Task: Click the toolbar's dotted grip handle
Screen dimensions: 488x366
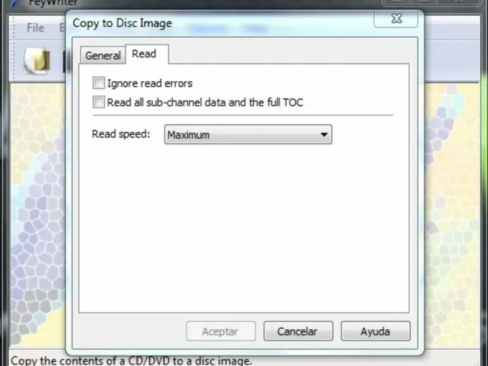Action: click(13, 60)
